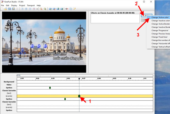Screen dimensions: 170x114
Task: Open the Transport menu
Action: (x=31, y=5)
